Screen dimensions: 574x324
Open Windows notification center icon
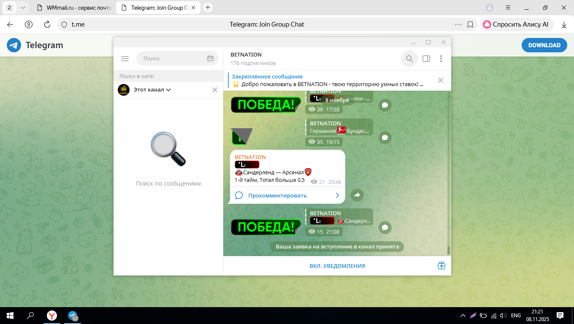click(x=560, y=315)
